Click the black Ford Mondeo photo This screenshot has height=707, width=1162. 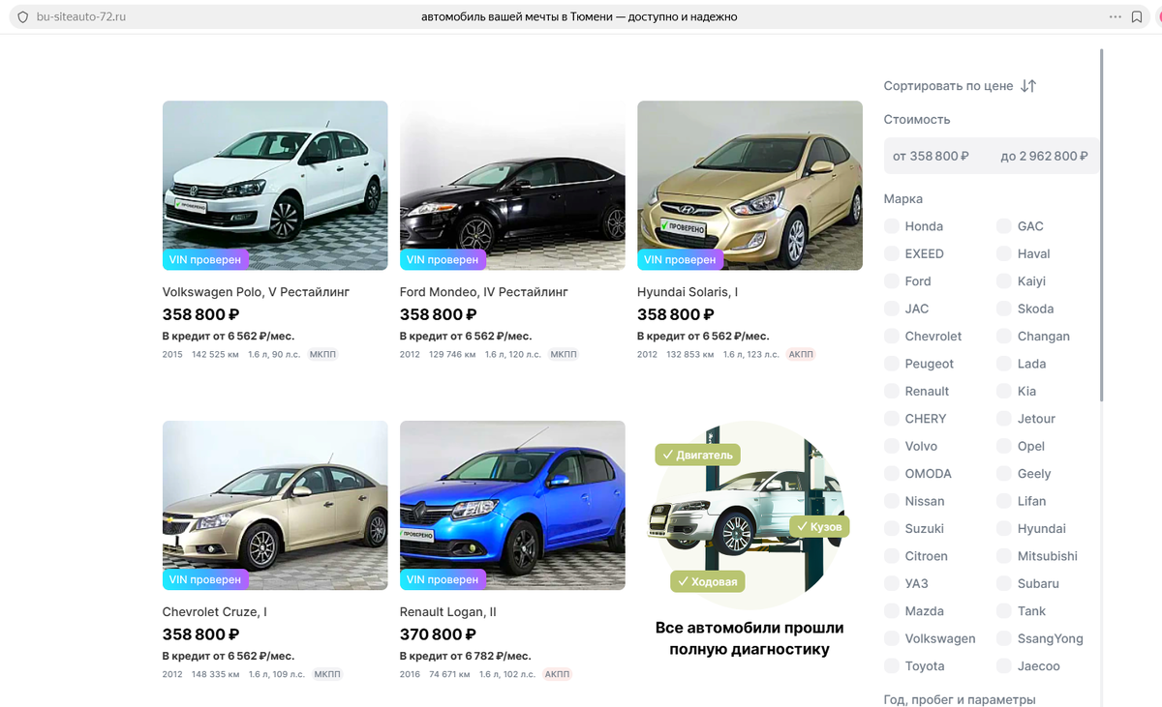512,185
